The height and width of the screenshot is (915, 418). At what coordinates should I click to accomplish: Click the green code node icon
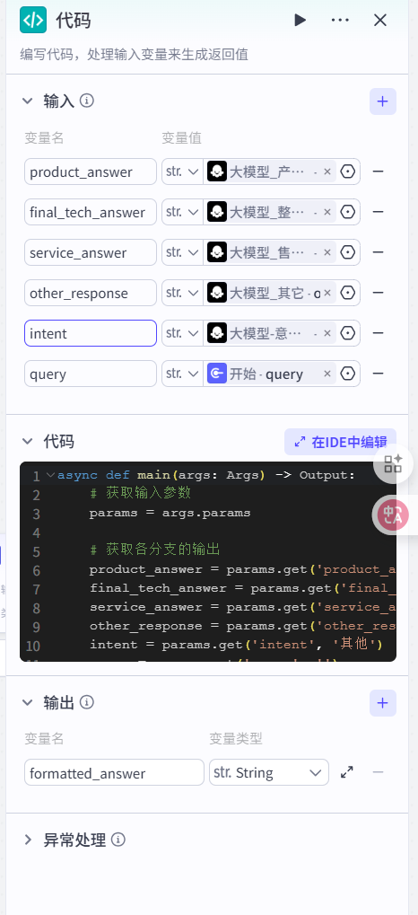pos(33,20)
